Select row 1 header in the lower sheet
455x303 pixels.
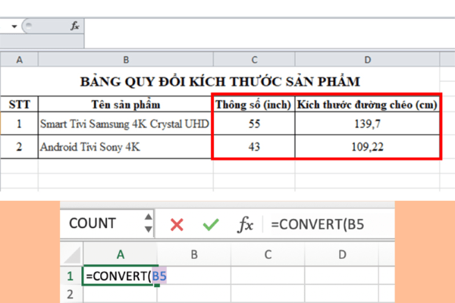pyautogui.click(x=71, y=276)
